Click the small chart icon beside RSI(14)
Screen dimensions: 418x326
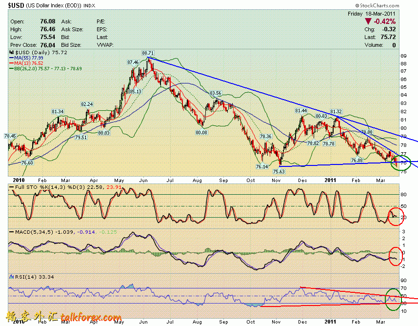(12, 277)
